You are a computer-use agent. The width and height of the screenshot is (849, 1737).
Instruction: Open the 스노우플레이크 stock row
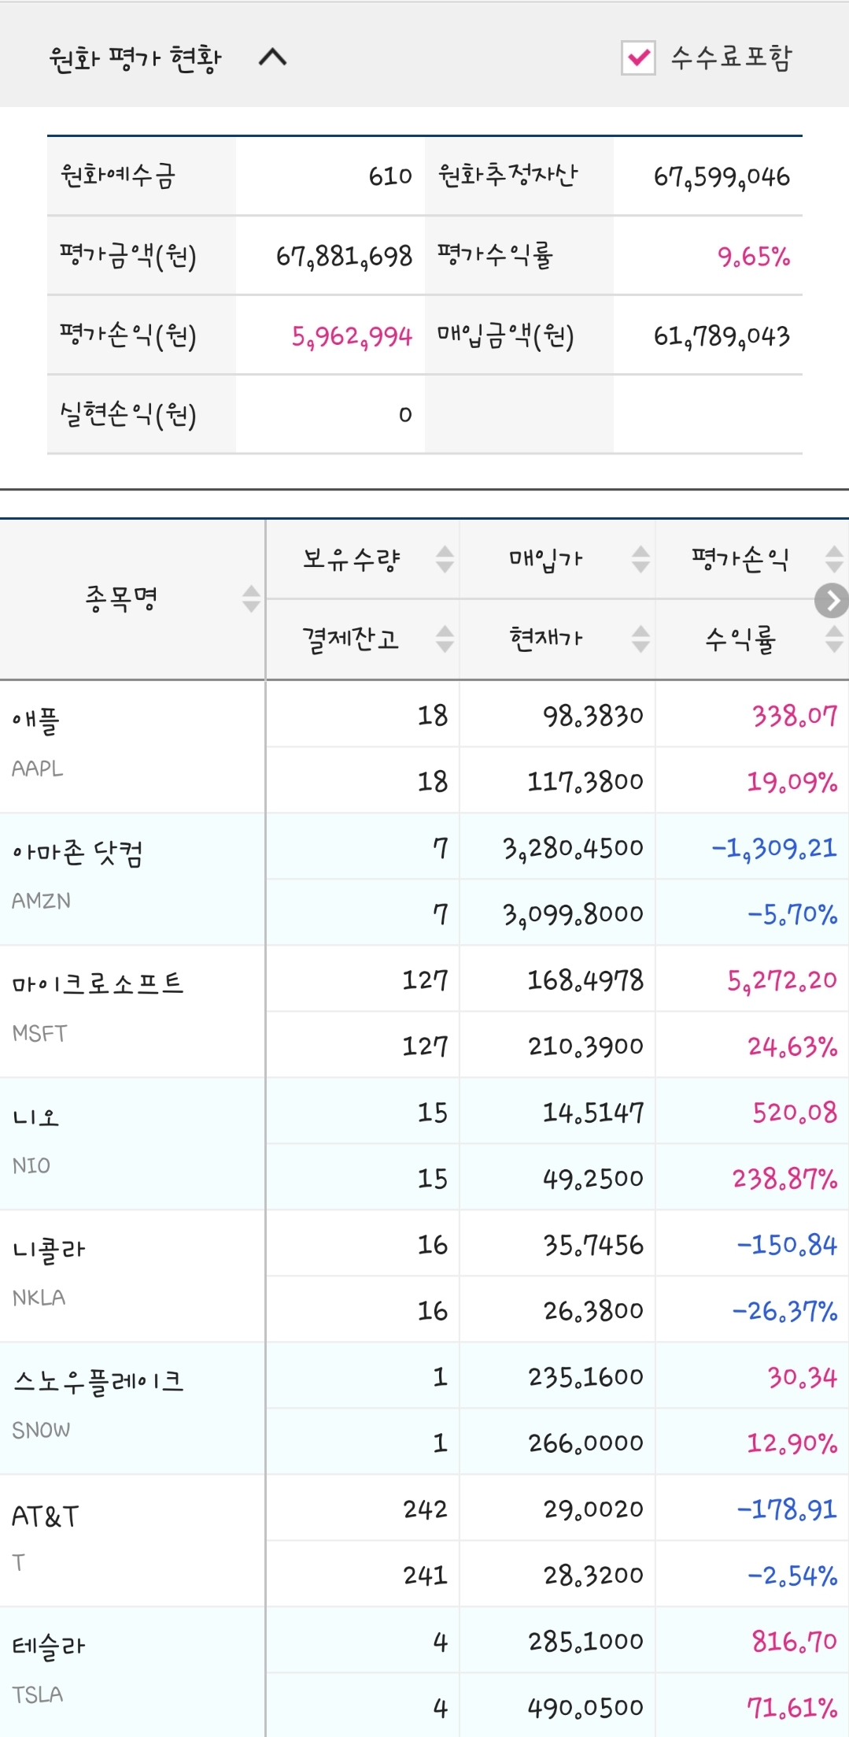click(424, 1408)
